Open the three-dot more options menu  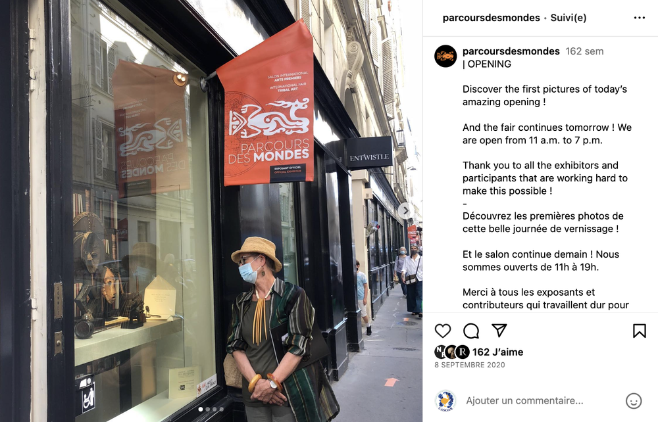click(639, 18)
